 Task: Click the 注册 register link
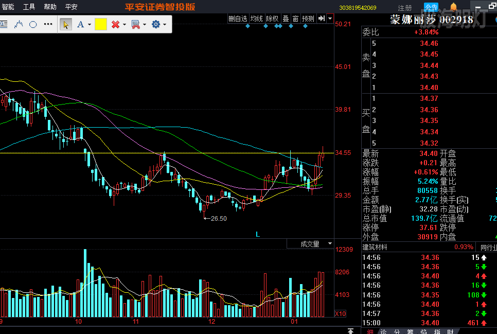[405, 8]
